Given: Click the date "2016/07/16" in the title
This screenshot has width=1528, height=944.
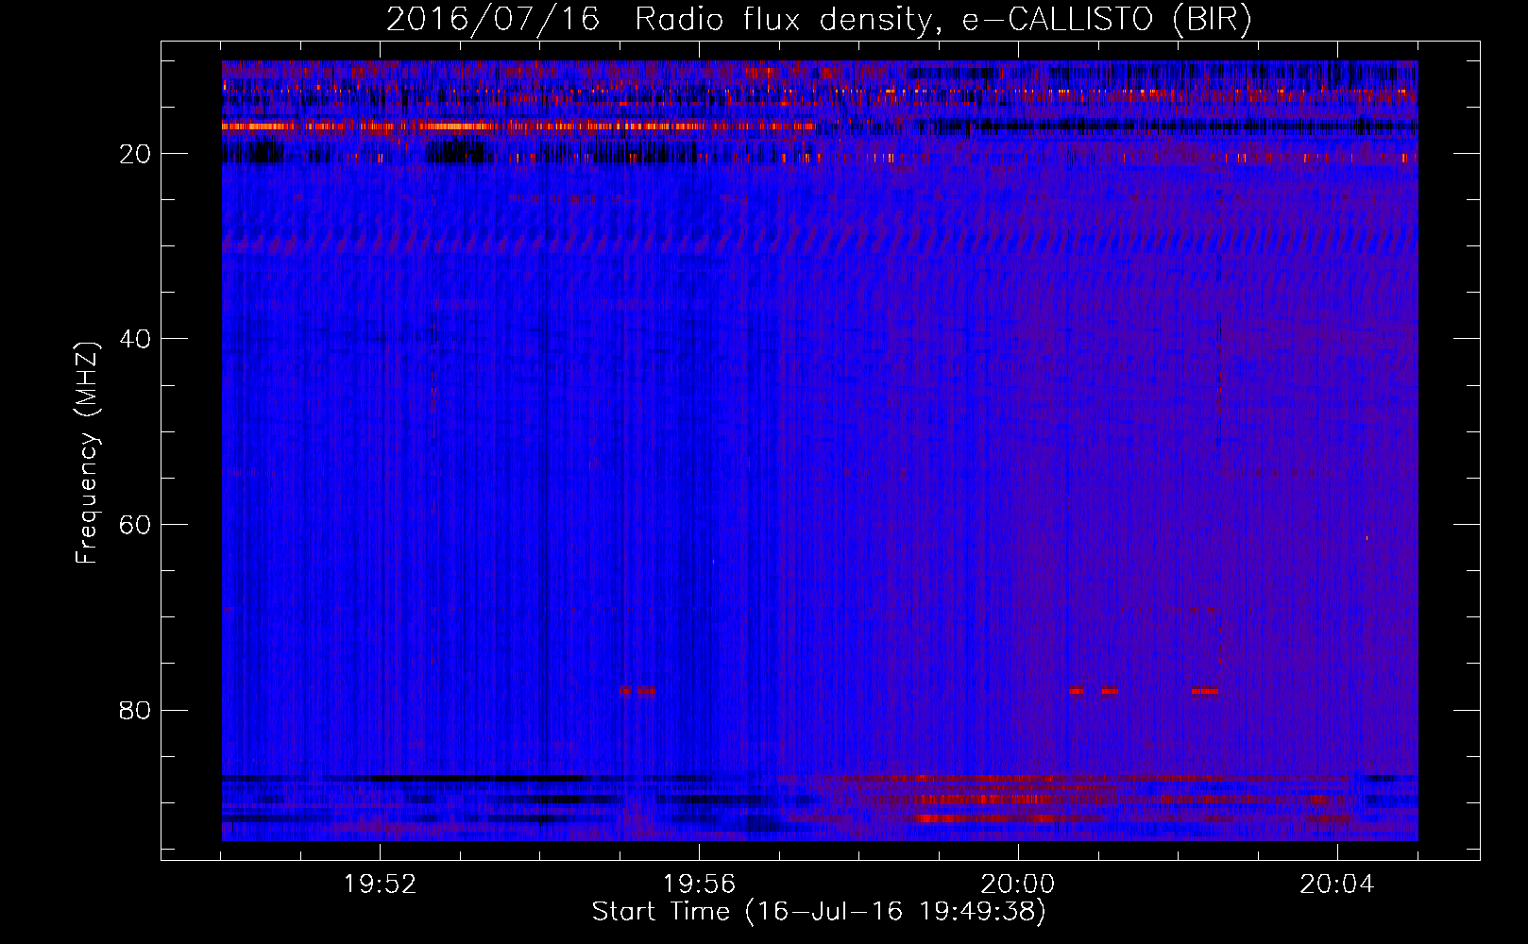Looking at the screenshot, I should click(493, 20).
